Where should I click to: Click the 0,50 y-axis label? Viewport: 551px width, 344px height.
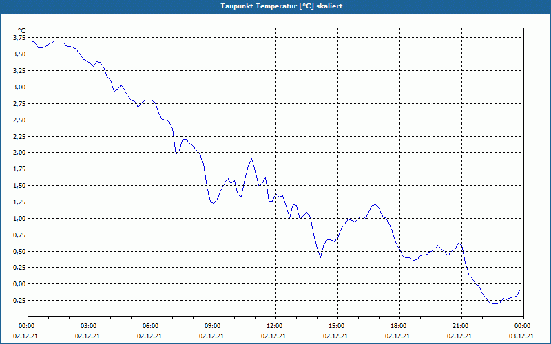point(20,251)
